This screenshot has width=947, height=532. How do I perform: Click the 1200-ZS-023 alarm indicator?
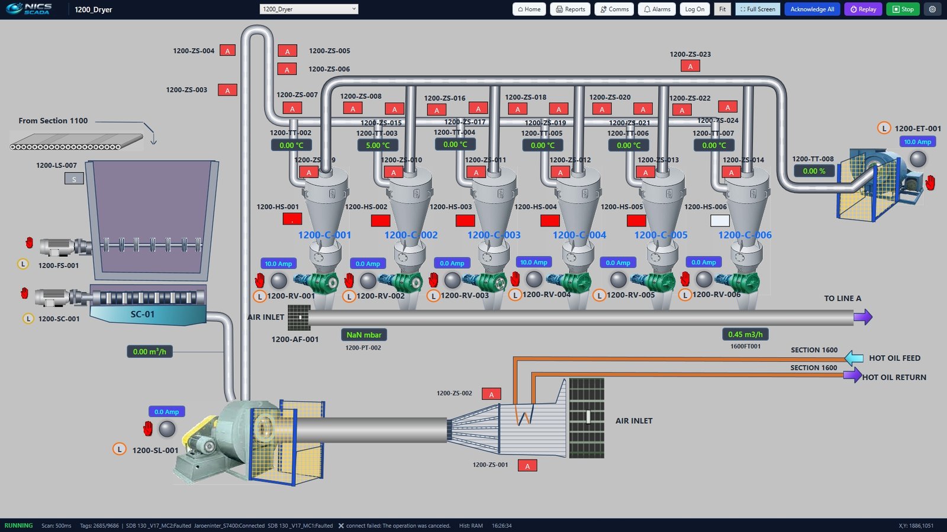click(x=690, y=66)
